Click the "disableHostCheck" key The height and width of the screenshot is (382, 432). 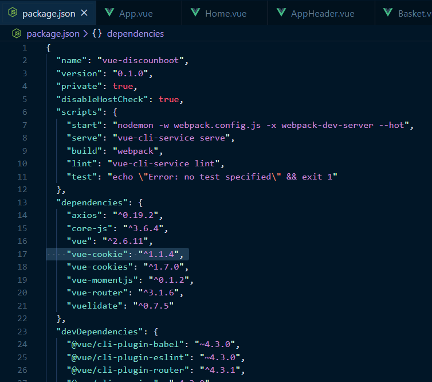pyautogui.click(x=102, y=99)
